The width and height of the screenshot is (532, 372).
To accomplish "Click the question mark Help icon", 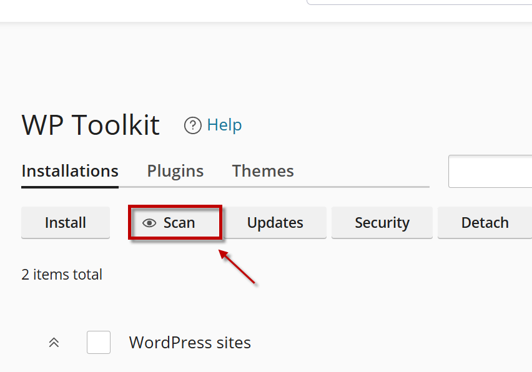I will 192,125.
